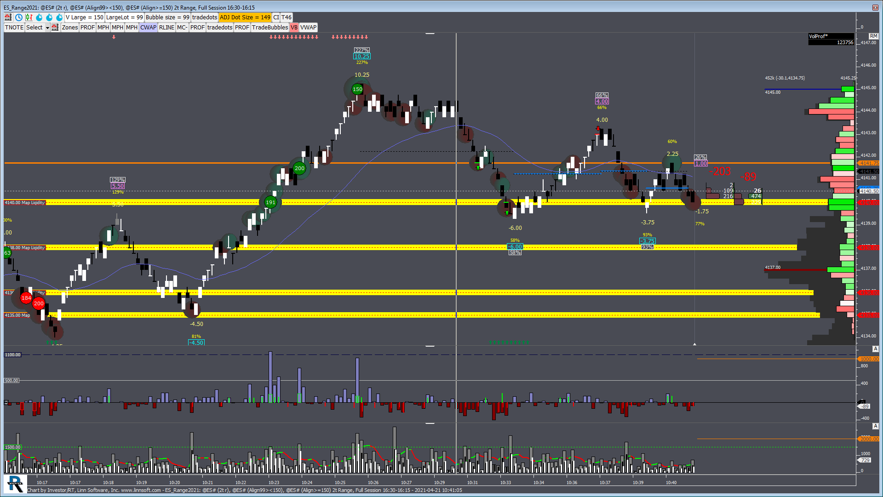Toggle the MC- button
The width and height of the screenshot is (883, 497).
pyautogui.click(x=182, y=28)
